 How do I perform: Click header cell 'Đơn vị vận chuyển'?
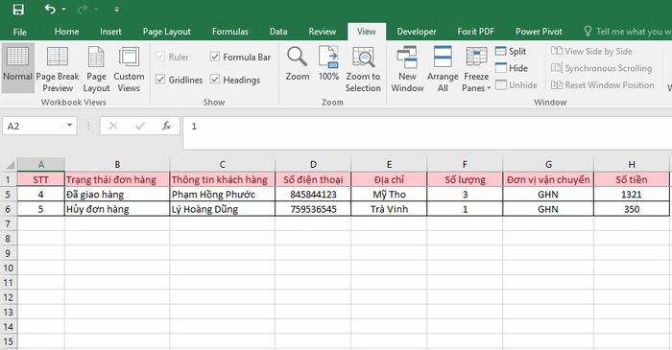coord(548,179)
